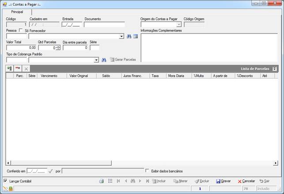Exit the form with Sair
This screenshot has height=194, width=284.
pos(265,181)
